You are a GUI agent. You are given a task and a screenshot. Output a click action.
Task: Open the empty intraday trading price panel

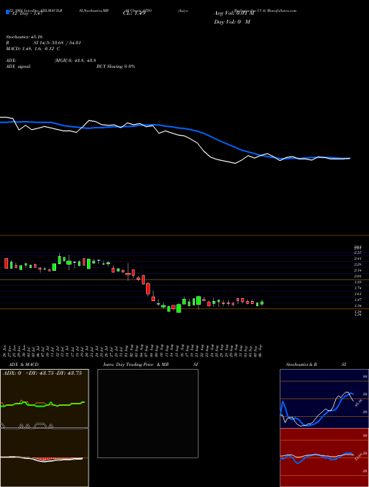[148, 413]
